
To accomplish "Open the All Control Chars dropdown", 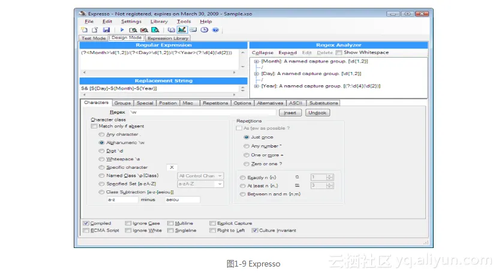I will point(220,176).
